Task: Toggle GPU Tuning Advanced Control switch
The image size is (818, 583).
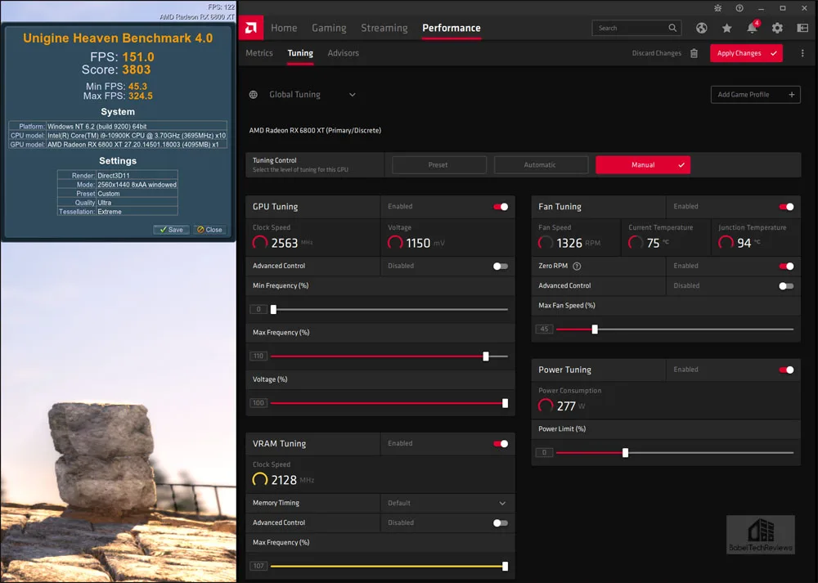Action: pyautogui.click(x=501, y=266)
